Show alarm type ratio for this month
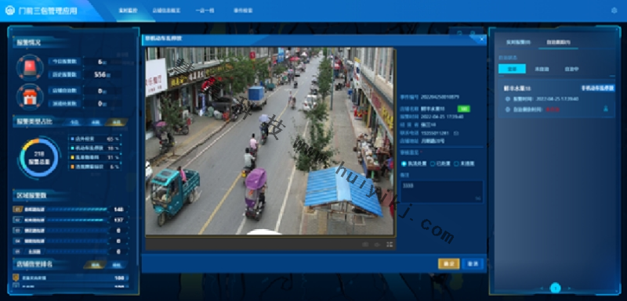This screenshot has height=301, width=627. [x=116, y=123]
